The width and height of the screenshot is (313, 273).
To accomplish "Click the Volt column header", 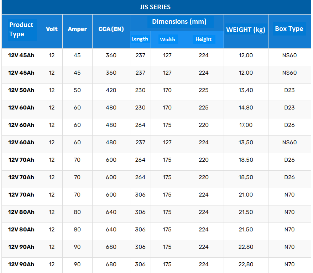I will point(52,29).
